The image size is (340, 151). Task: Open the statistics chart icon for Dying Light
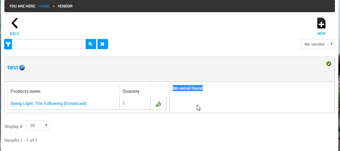158,104
